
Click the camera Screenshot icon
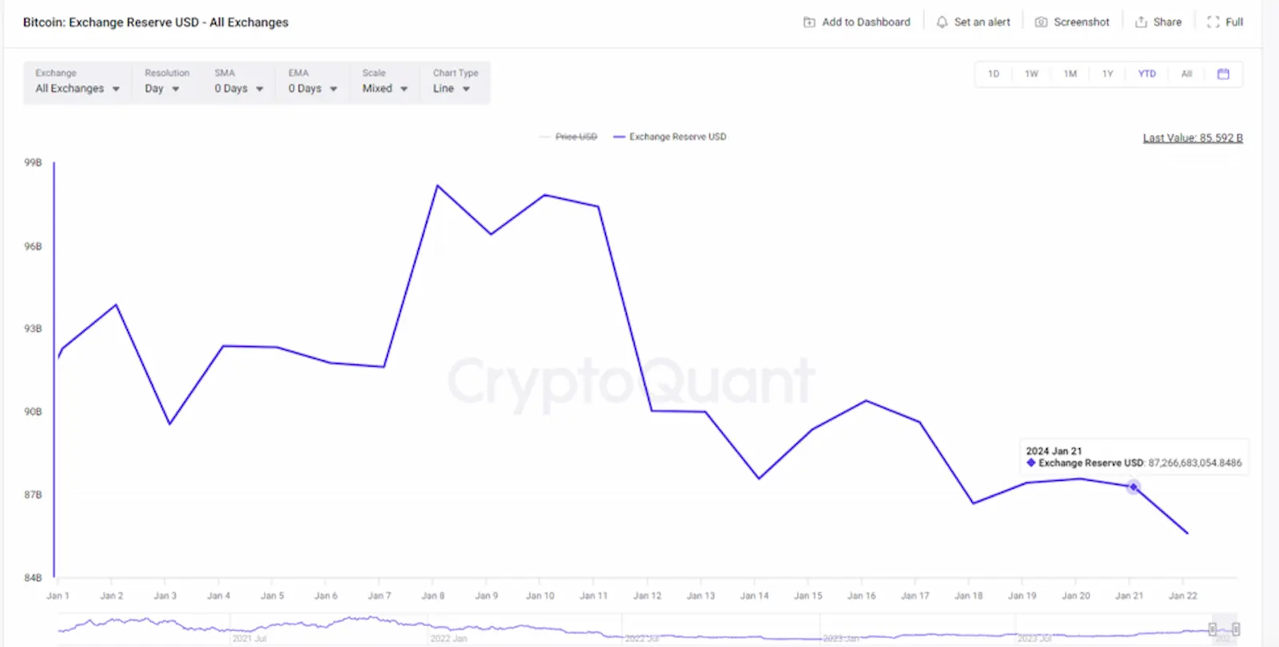tap(1041, 22)
